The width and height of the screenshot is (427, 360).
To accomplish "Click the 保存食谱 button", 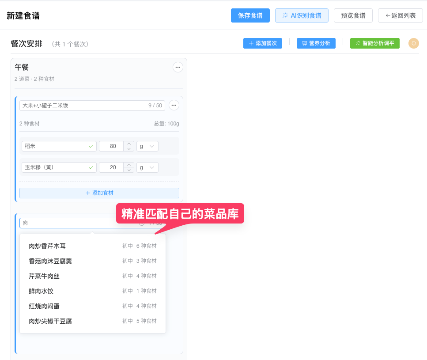I will click(x=250, y=15).
